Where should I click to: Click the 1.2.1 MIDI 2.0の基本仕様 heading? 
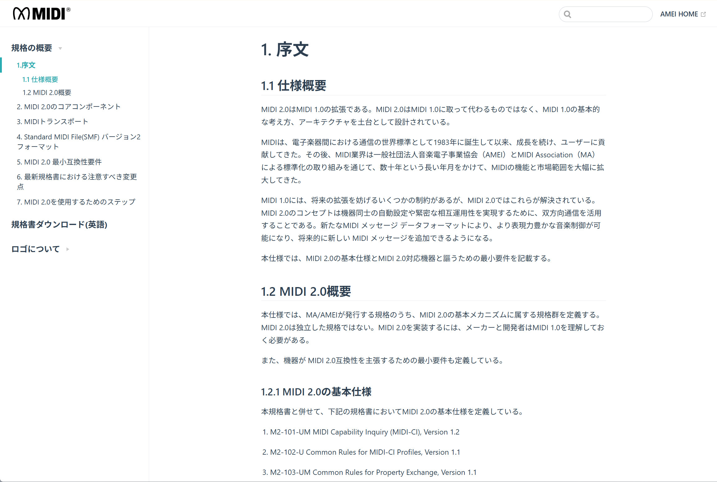(x=316, y=392)
